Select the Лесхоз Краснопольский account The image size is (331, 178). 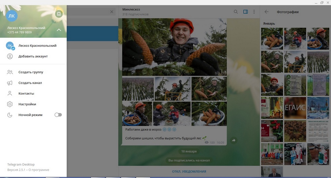click(37, 46)
